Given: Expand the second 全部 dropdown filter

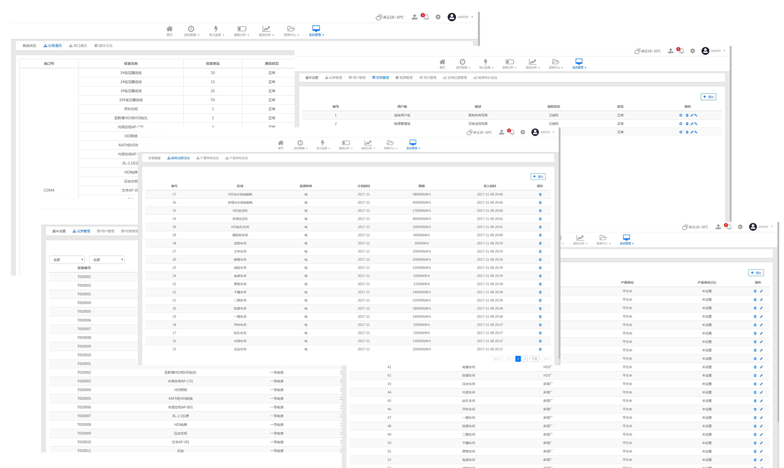Looking at the screenshot, I should coord(107,260).
